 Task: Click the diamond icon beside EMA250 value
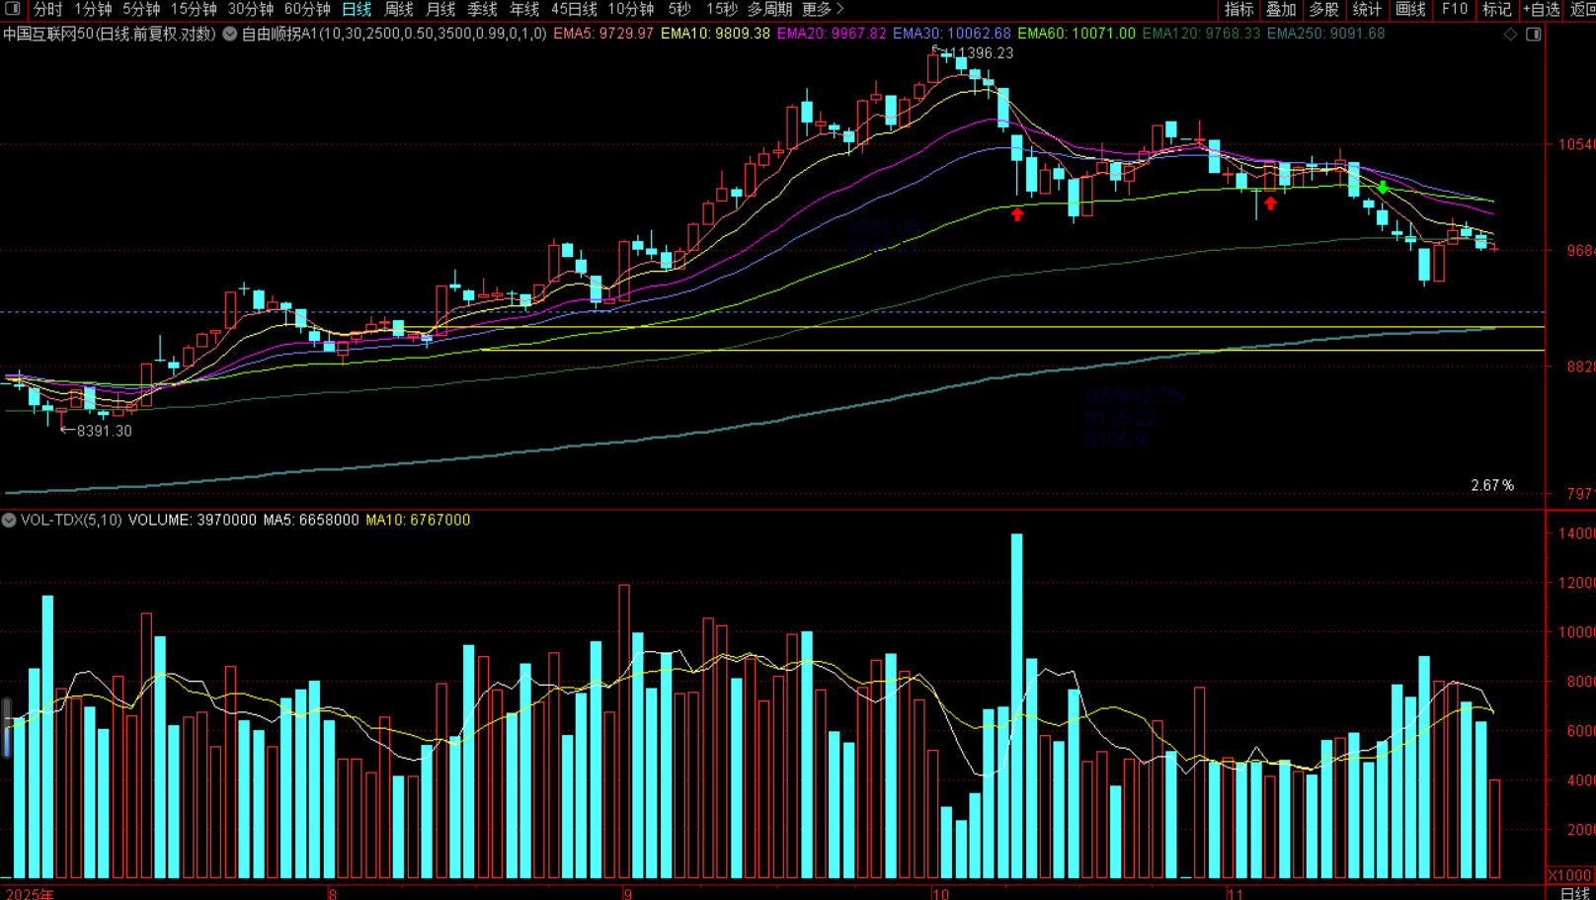click(x=1510, y=34)
